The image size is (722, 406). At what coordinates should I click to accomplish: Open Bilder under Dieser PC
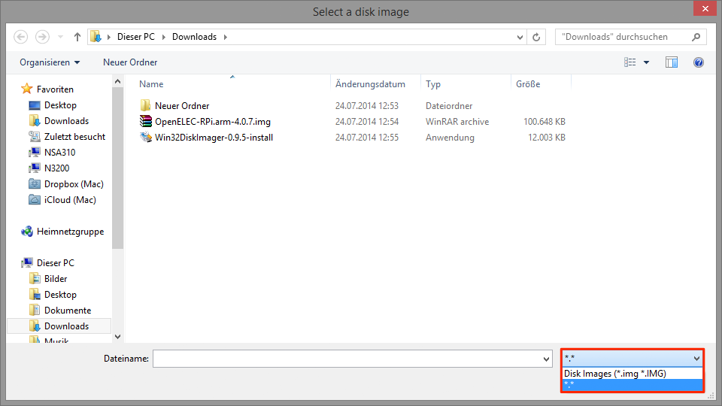(x=56, y=278)
